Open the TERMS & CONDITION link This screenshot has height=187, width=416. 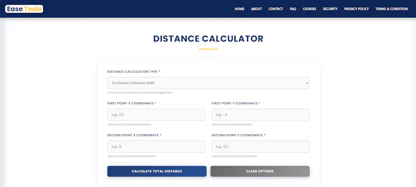(x=392, y=9)
